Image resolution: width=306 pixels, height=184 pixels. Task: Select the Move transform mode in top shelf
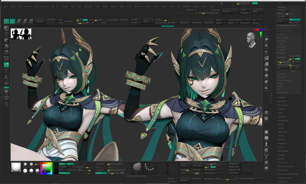[18, 21]
